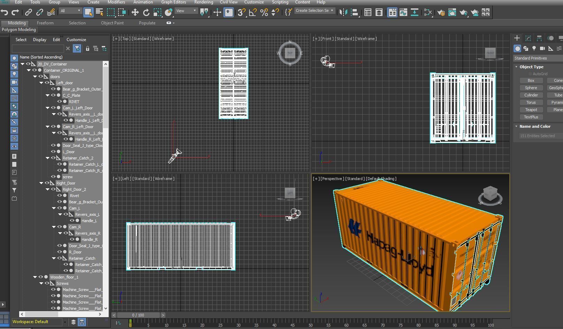563x329 pixels.
Task: Switch to the Object Paint ribbon tab
Action: (x=112, y=23)
